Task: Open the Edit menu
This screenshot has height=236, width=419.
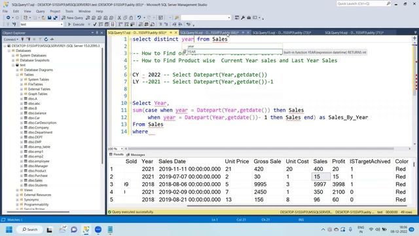Action: 16,11
